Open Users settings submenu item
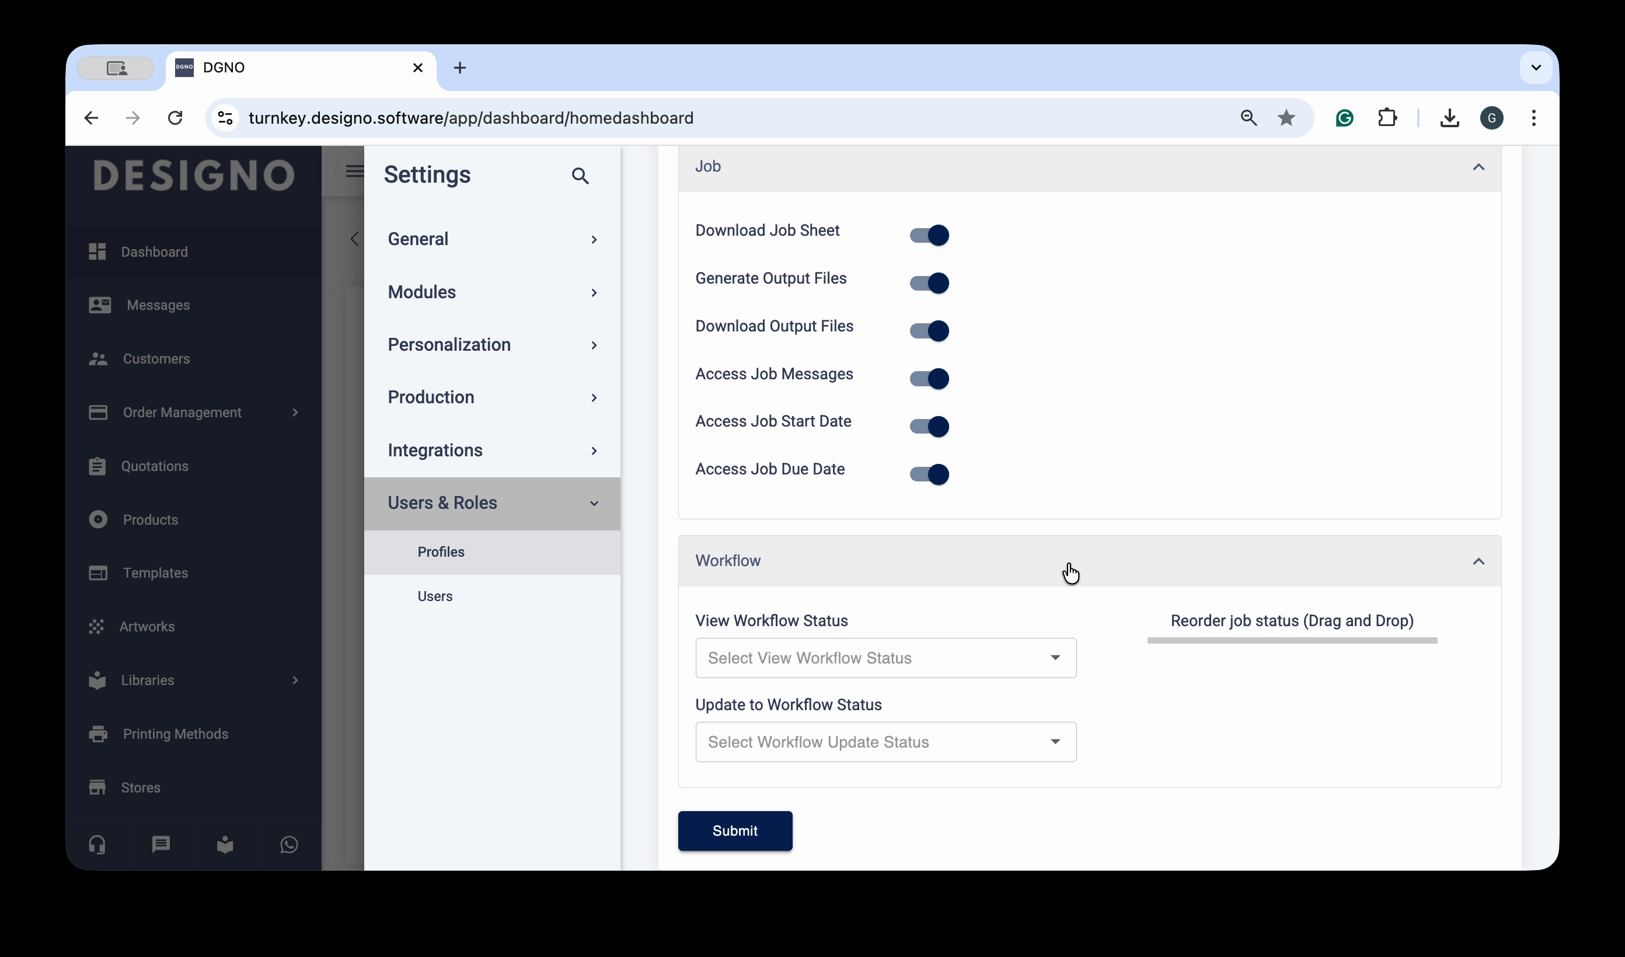This screenshot has width=1625, height=957. pyautogui.click(x=492, y=596)
